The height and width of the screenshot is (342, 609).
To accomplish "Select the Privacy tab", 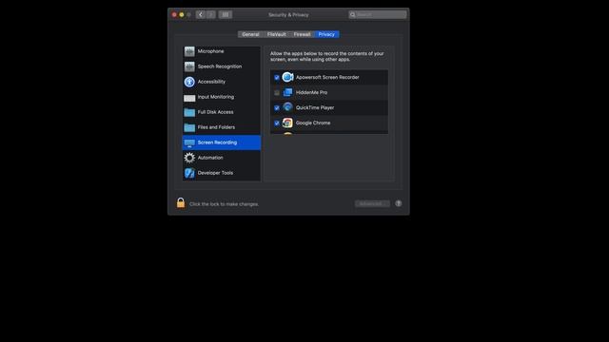I will [x=326, y=34].
